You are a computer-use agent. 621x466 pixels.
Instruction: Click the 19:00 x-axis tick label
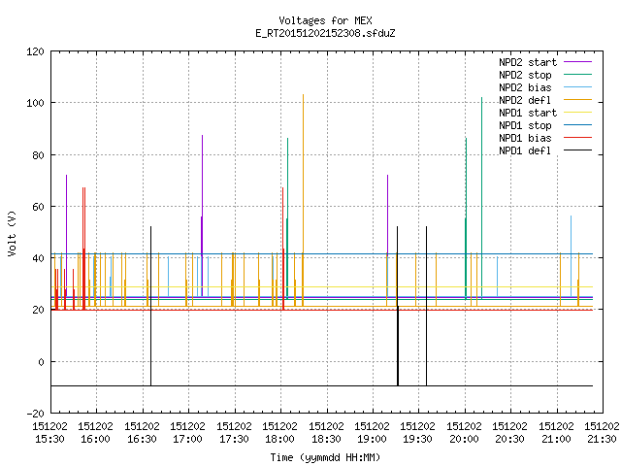point(372,439)
